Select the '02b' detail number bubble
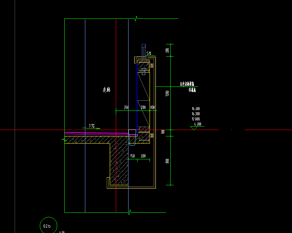Image resolution: width=292 pixels, height=233 pixels. (48, 225)
